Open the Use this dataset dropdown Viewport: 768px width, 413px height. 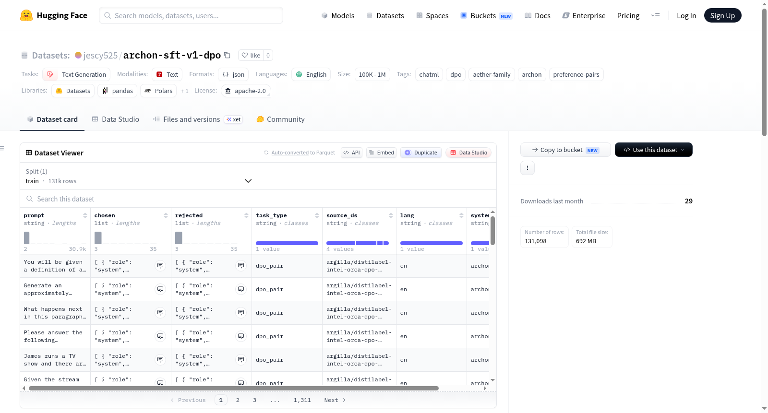pyautogui.click(x=654, y=150)
